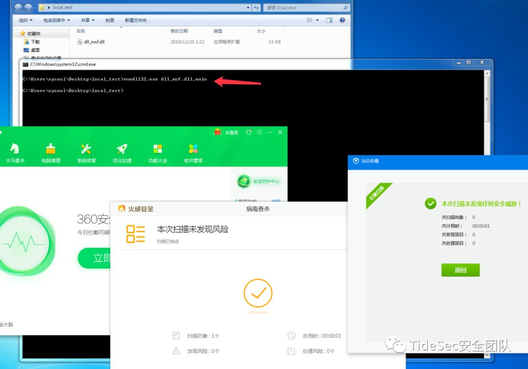
Task: Click 刻录 in Explorer toolbar
Action: 110,20
